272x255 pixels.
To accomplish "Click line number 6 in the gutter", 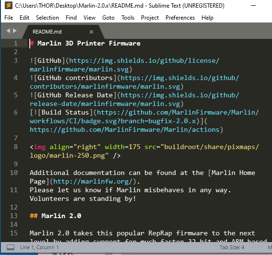I will [x=16, y=112].
